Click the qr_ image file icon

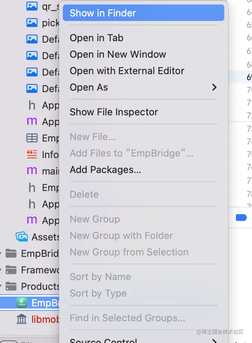[x=32, y=6]
